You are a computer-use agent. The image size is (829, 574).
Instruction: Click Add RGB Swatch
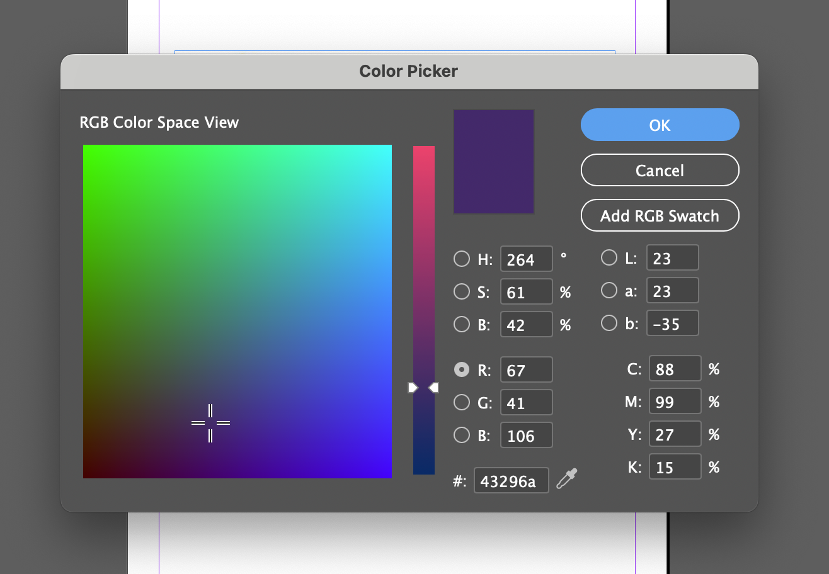click(x=659, y=215)
